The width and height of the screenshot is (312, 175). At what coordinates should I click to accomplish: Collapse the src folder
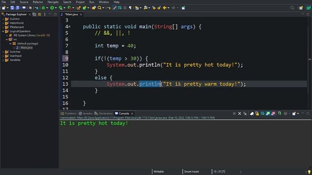[7, 39]
